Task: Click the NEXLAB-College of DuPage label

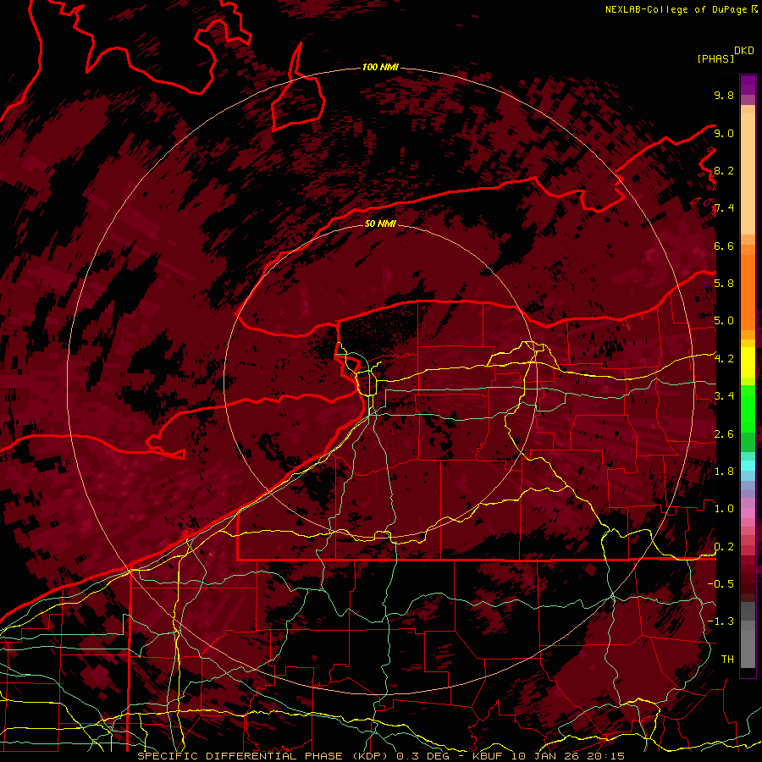Action: (x=676, y=9)
